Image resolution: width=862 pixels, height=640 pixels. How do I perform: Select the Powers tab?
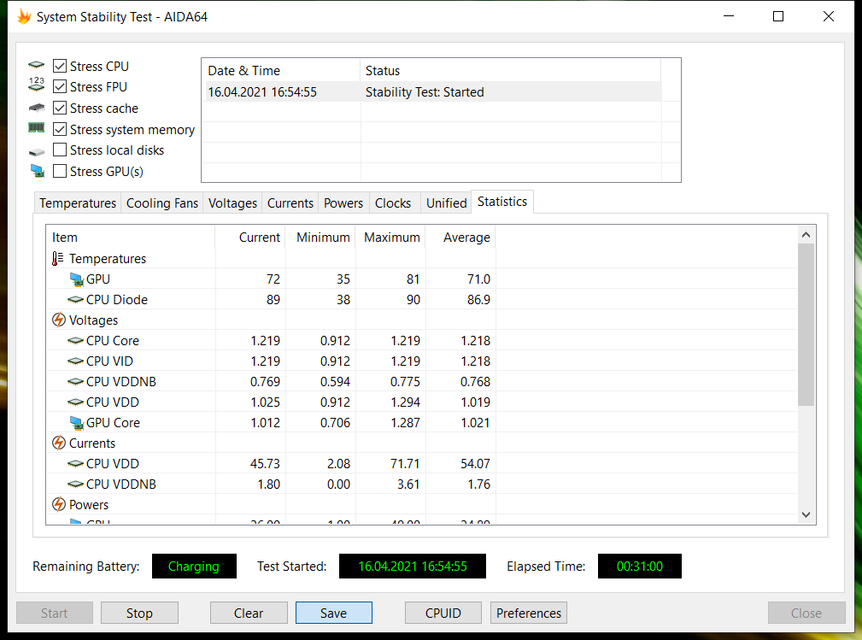(x=343, y=203)
